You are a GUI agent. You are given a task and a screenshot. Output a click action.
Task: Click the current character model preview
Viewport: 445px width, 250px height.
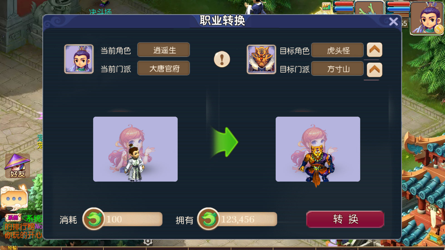coord(135,149)
